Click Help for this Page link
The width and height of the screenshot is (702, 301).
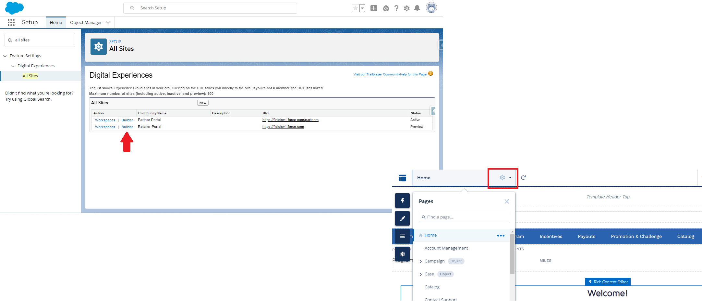(413, 74)
